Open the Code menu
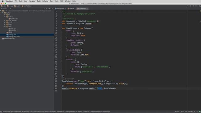The height and width of the screenshot is (113, 201). coord(39,1)
